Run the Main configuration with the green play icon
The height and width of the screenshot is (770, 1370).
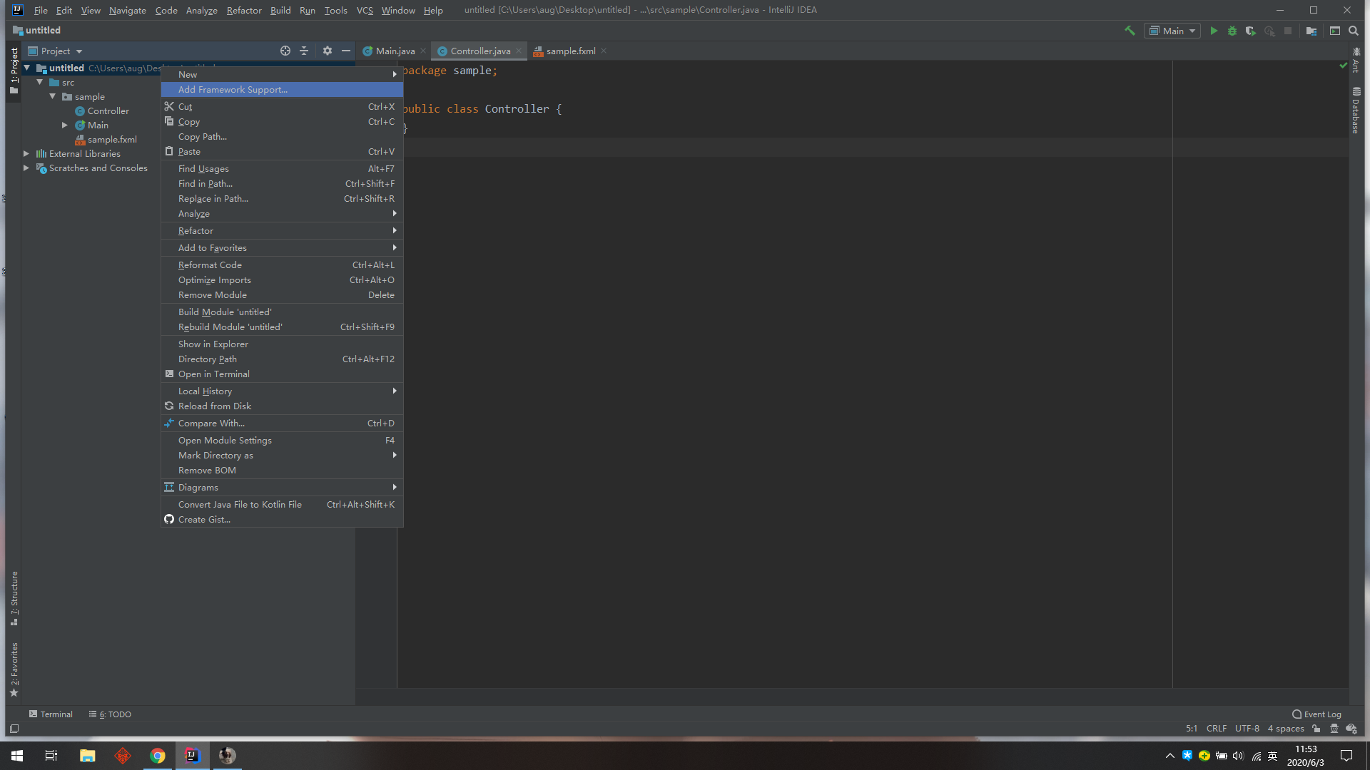[x=1214, y=31]
